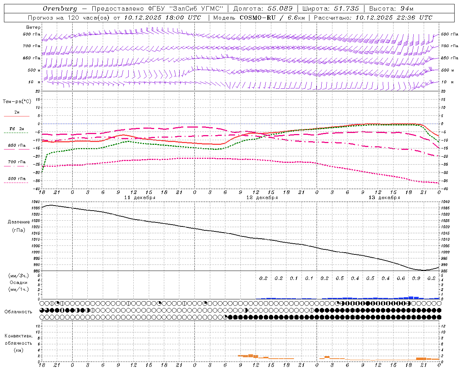This screenshot has height=368, width=460.
Task: Click the "500 м" wind level label on left
Action: tap(34, 70)
